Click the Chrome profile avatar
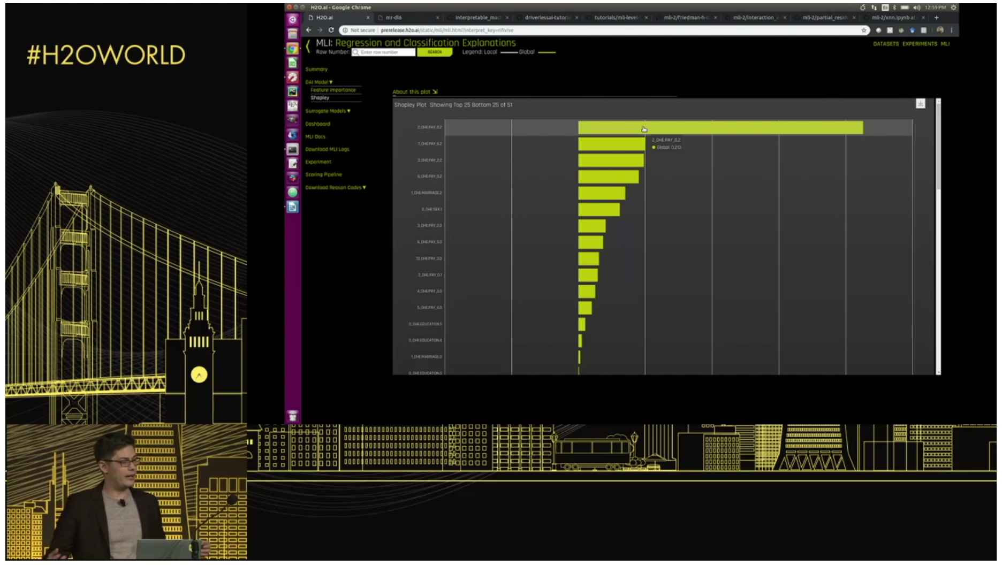 (940, 30)
